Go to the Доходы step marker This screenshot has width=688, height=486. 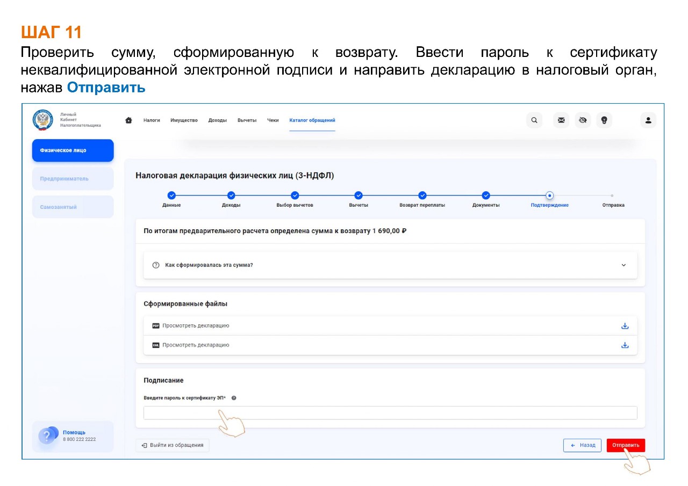231,195
